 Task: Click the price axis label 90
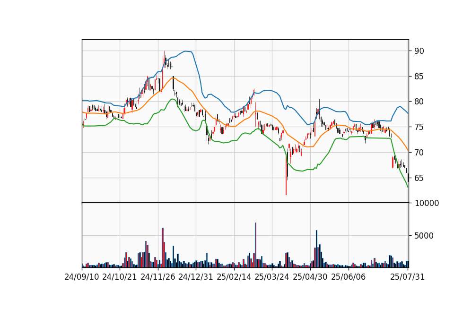[419, 51]
